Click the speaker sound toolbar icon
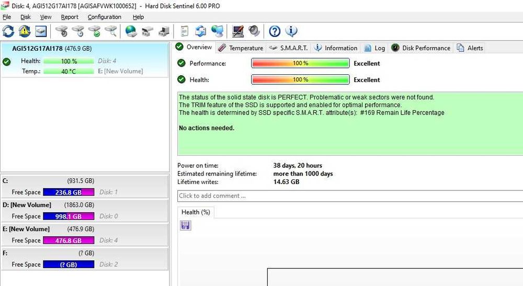 (254, 31)
